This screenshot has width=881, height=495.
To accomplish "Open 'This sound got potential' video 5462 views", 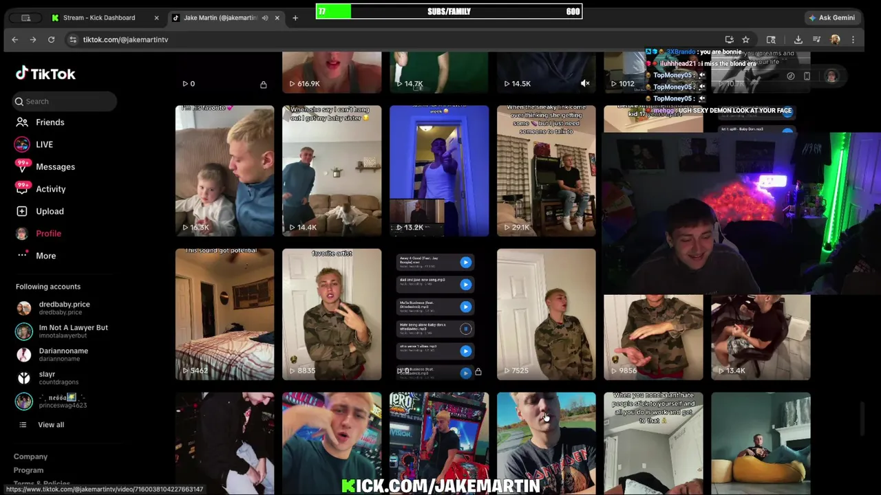I will [x=224, y=314].
